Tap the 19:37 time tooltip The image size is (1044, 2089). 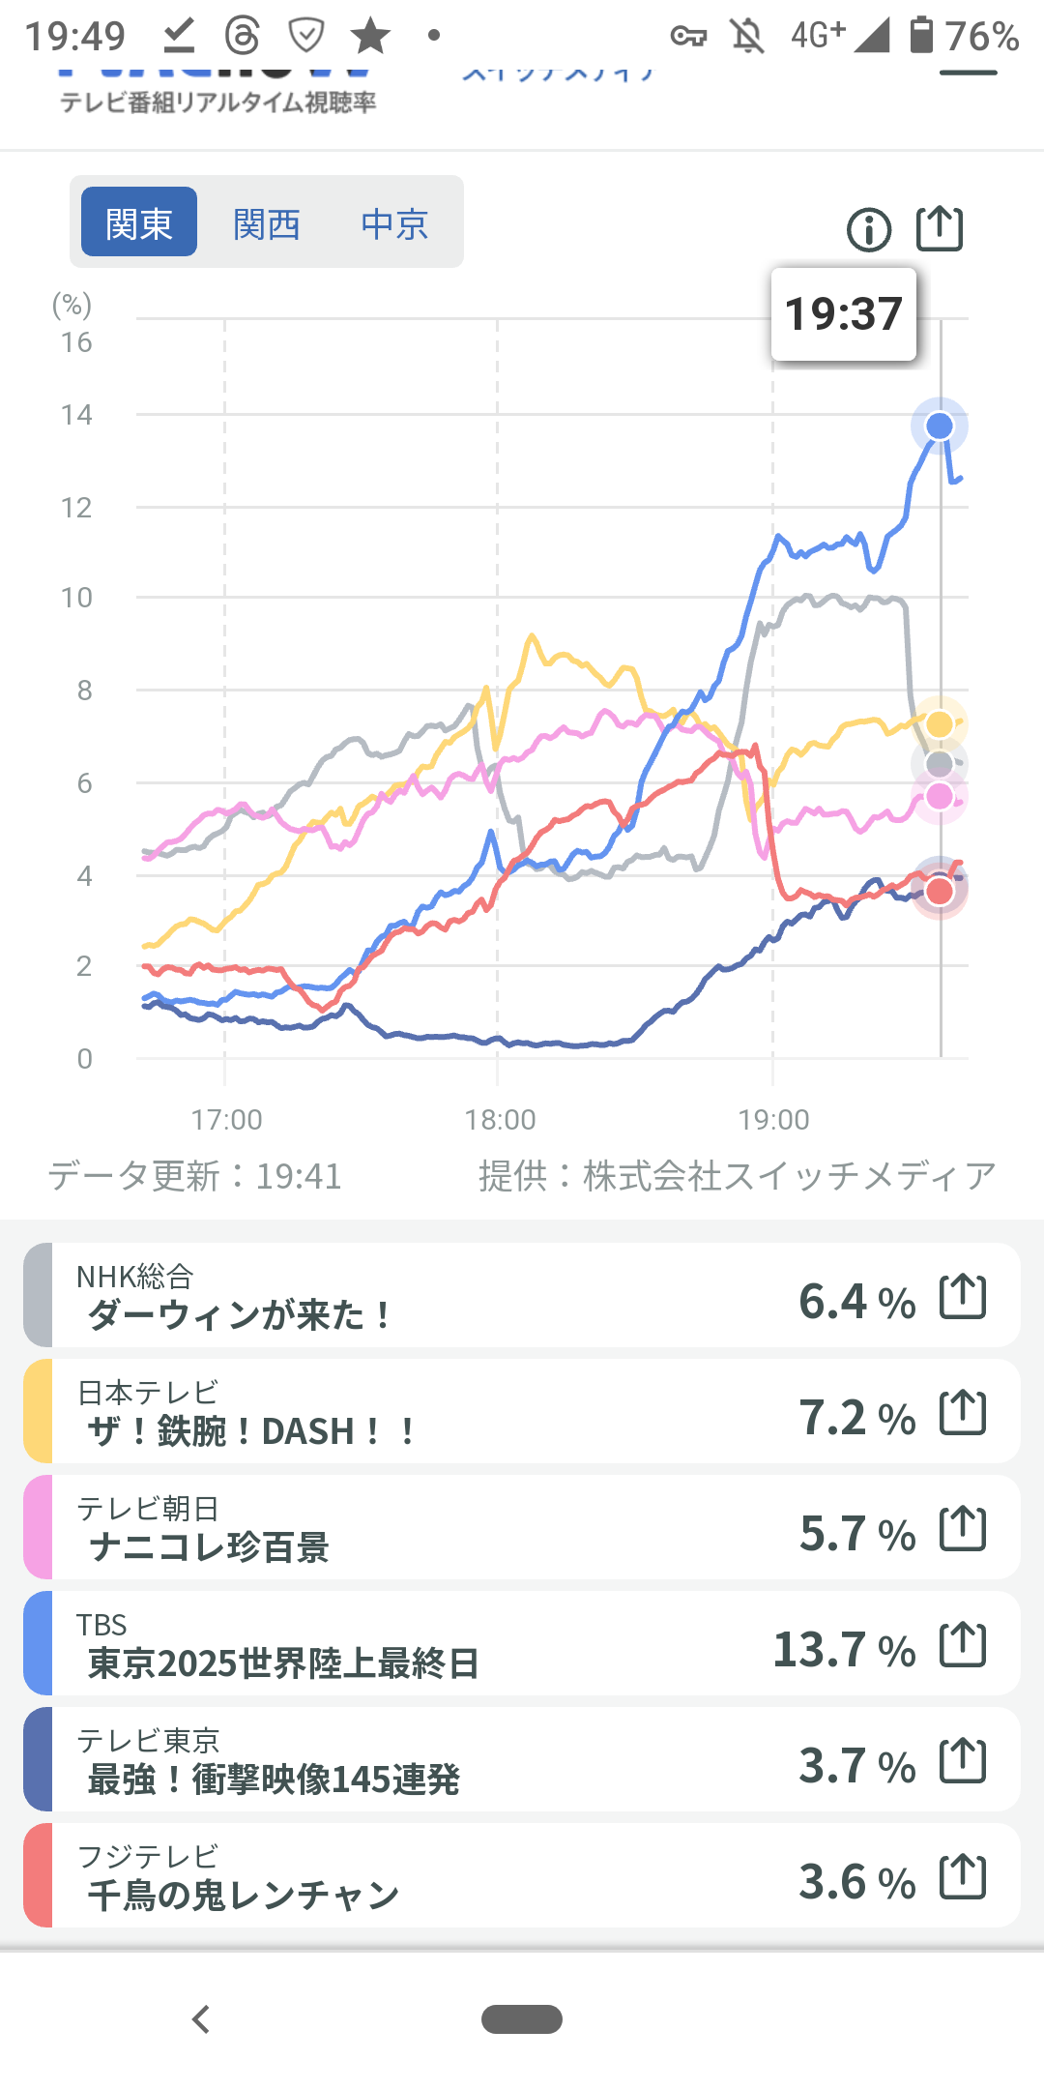click(x=843, y=314)
